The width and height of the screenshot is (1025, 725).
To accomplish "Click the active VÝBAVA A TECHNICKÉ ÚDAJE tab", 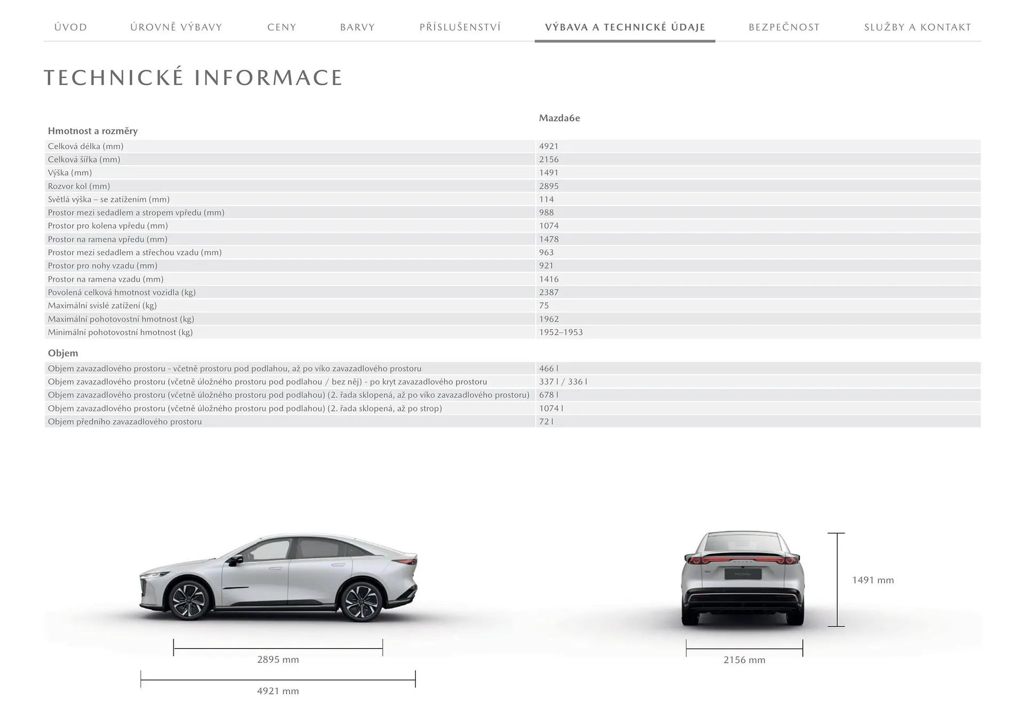I will (625, 27).
